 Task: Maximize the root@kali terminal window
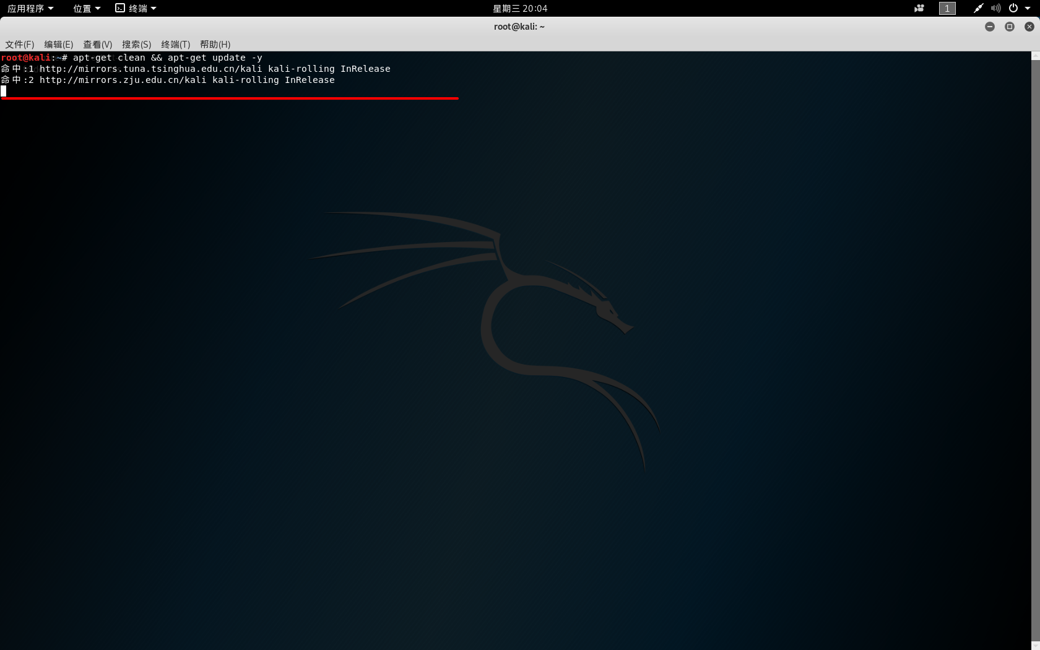pos(1010,27)
